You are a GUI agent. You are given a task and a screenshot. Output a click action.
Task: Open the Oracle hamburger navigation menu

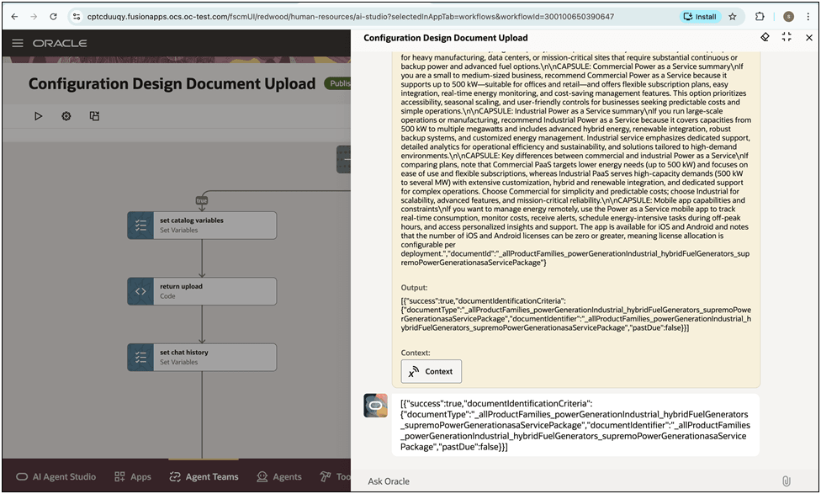[x=18, y=43]
